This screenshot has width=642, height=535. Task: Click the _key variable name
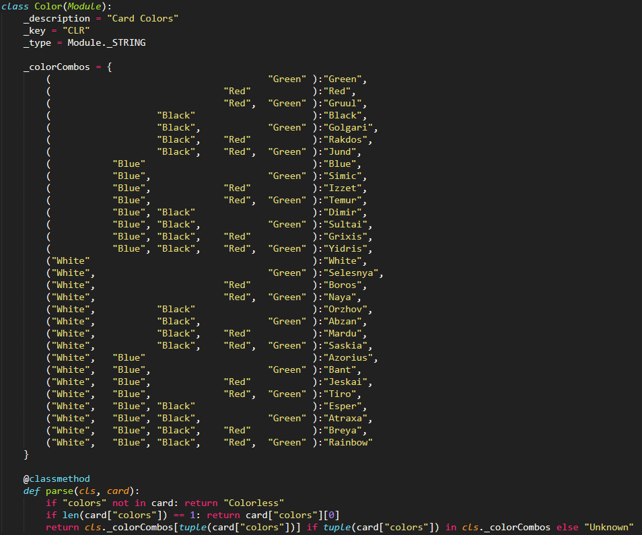[x=34, y=31]
